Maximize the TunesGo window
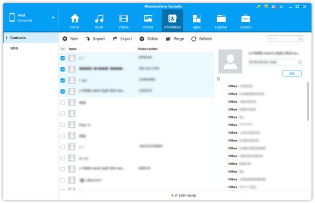Screen dimensions: 315x203 [297, 7]
